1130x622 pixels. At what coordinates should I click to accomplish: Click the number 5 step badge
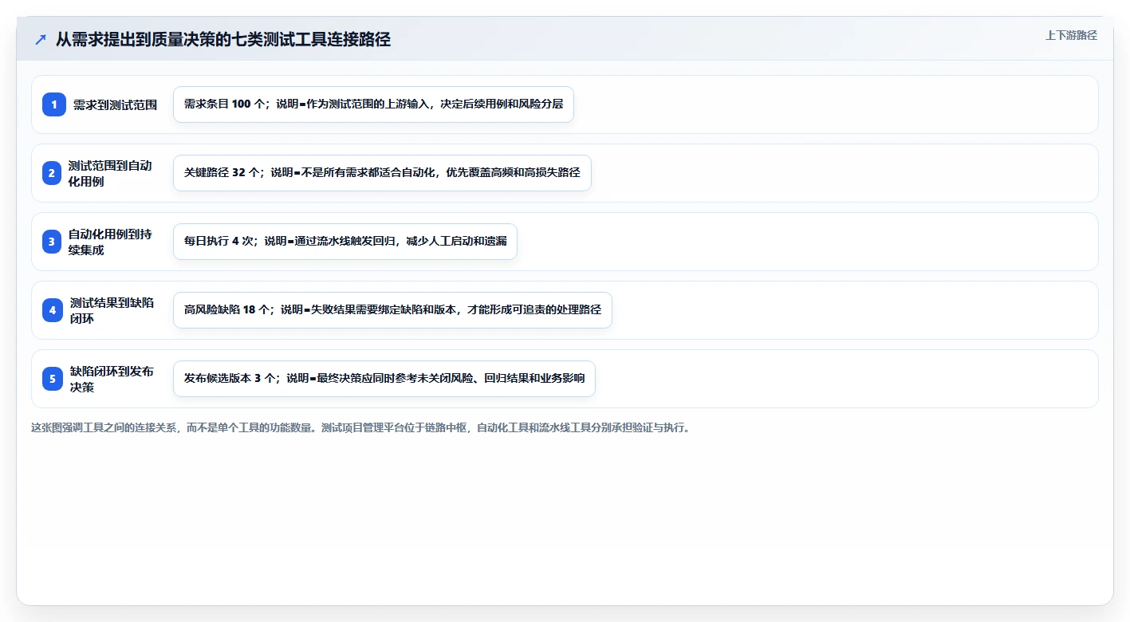(53, 379)
